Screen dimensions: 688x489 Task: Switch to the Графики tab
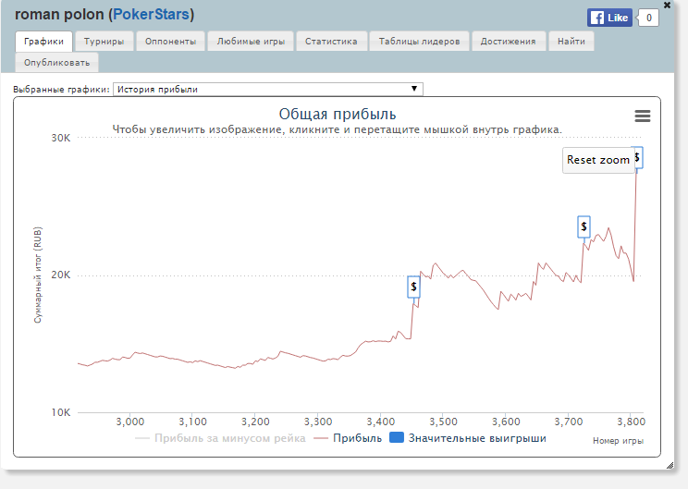[x=43, y=42]
